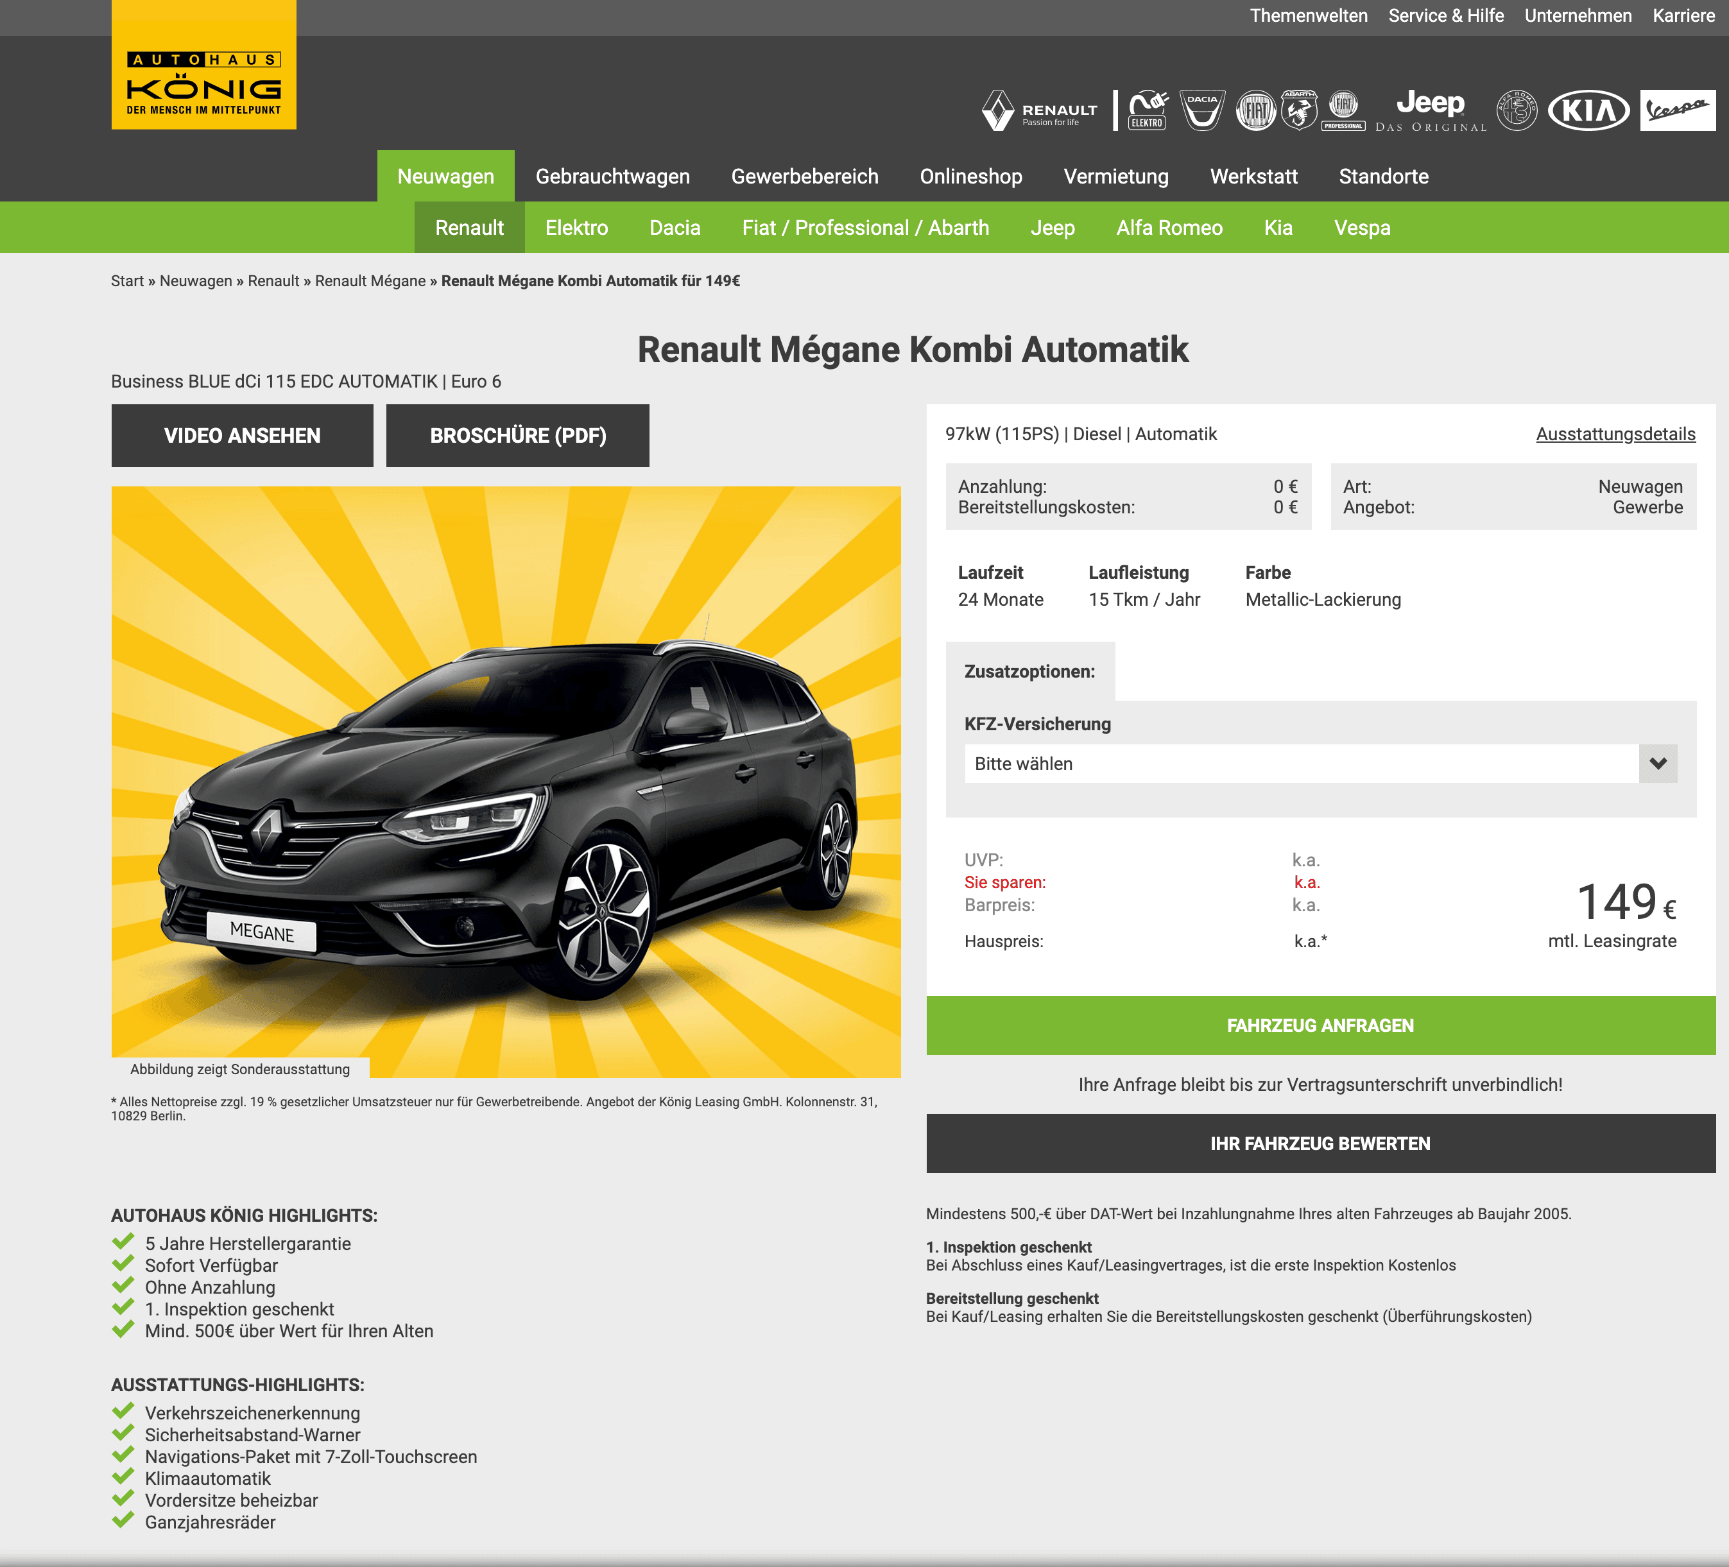The image size is (1729, 1567).
Task: Select Onlineshop in the main navigation
Action: click(971, 176)
